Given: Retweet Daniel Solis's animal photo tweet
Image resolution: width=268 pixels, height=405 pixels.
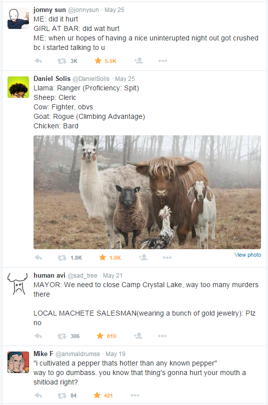Looking at the screenshot, I should (62, 258).
